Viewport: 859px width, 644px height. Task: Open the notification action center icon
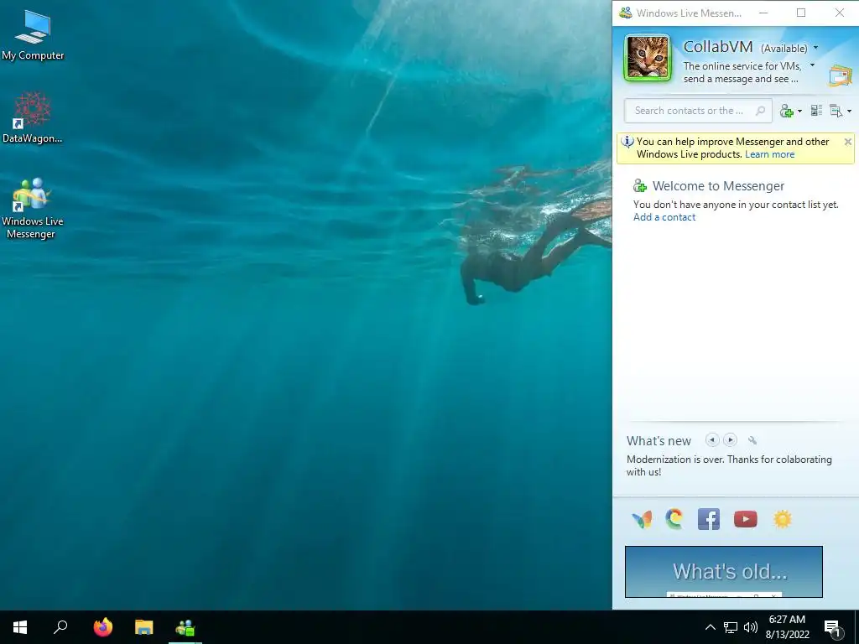[x=832, y=627]
